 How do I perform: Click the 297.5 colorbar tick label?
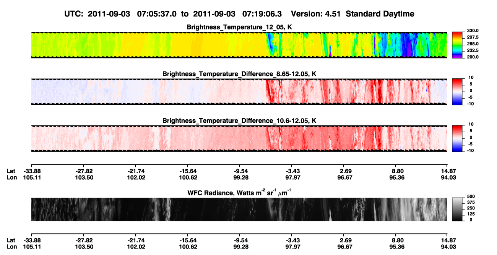tap(473, 37)
